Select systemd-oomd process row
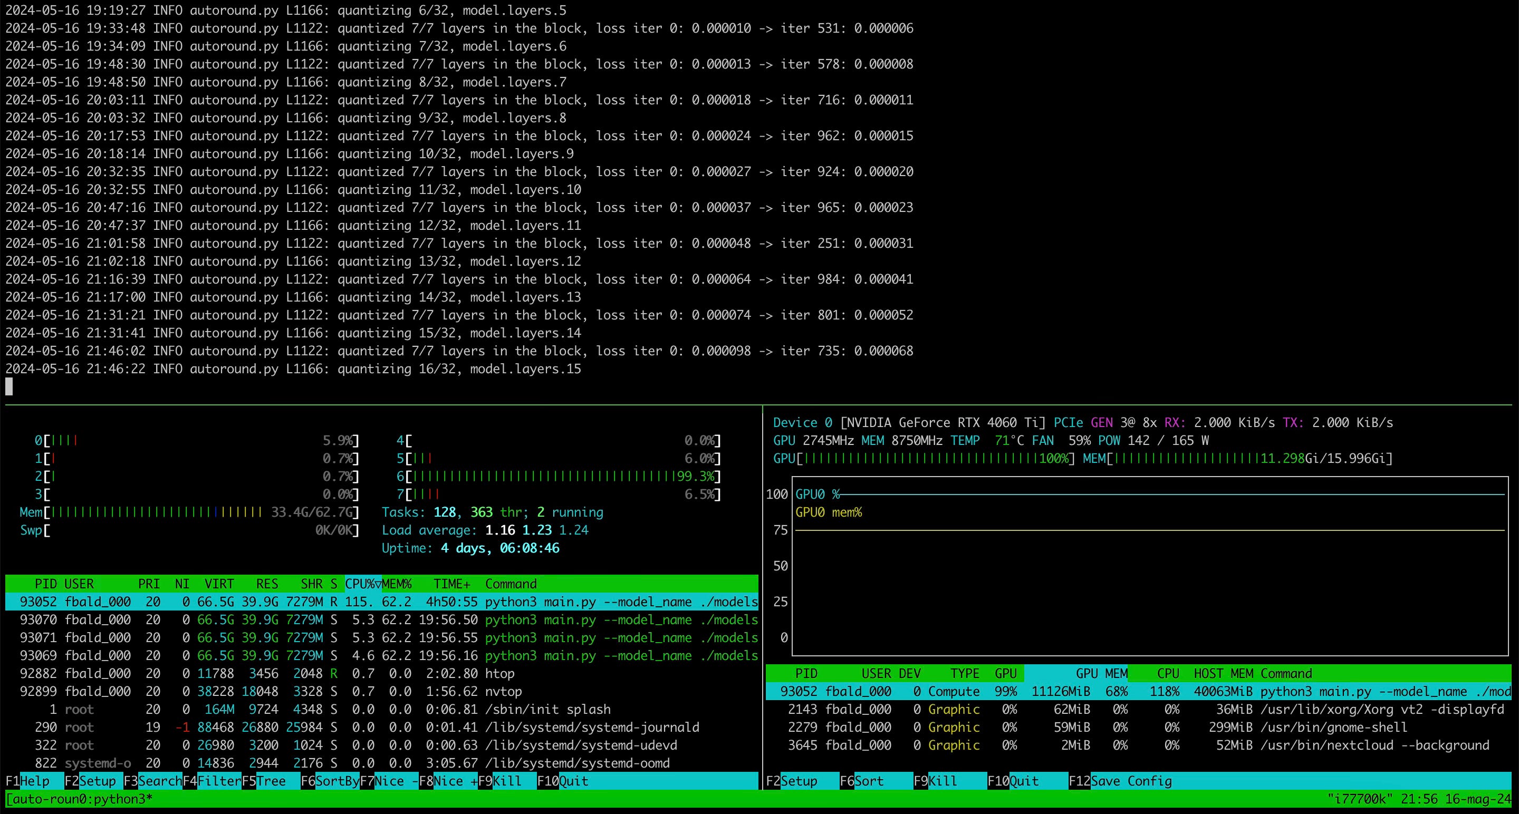 coord(381,763)
